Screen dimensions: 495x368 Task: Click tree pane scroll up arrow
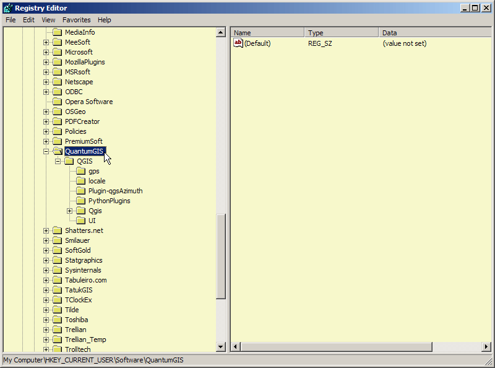pyautogui.click(x=221, y=32)
